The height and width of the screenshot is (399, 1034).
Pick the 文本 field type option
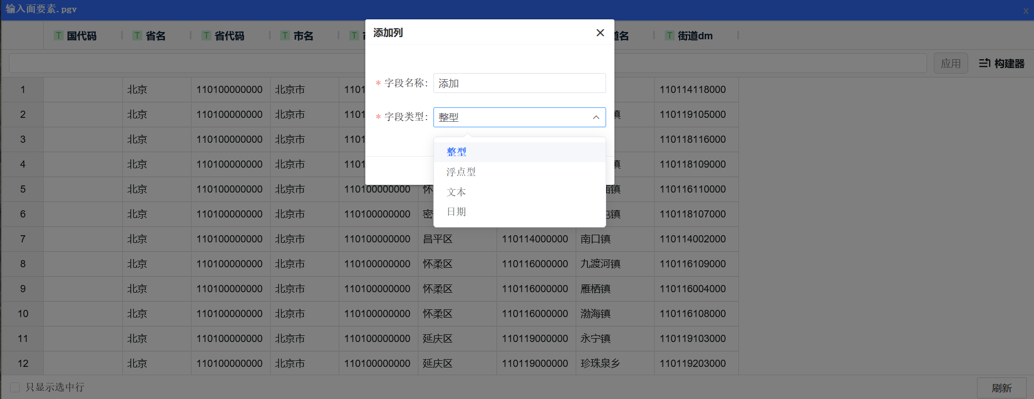(457, 192)
